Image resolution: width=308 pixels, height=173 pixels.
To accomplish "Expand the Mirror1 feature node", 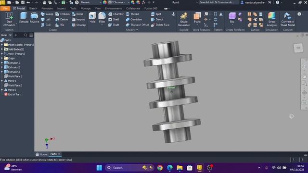I will tap(2, 81).
